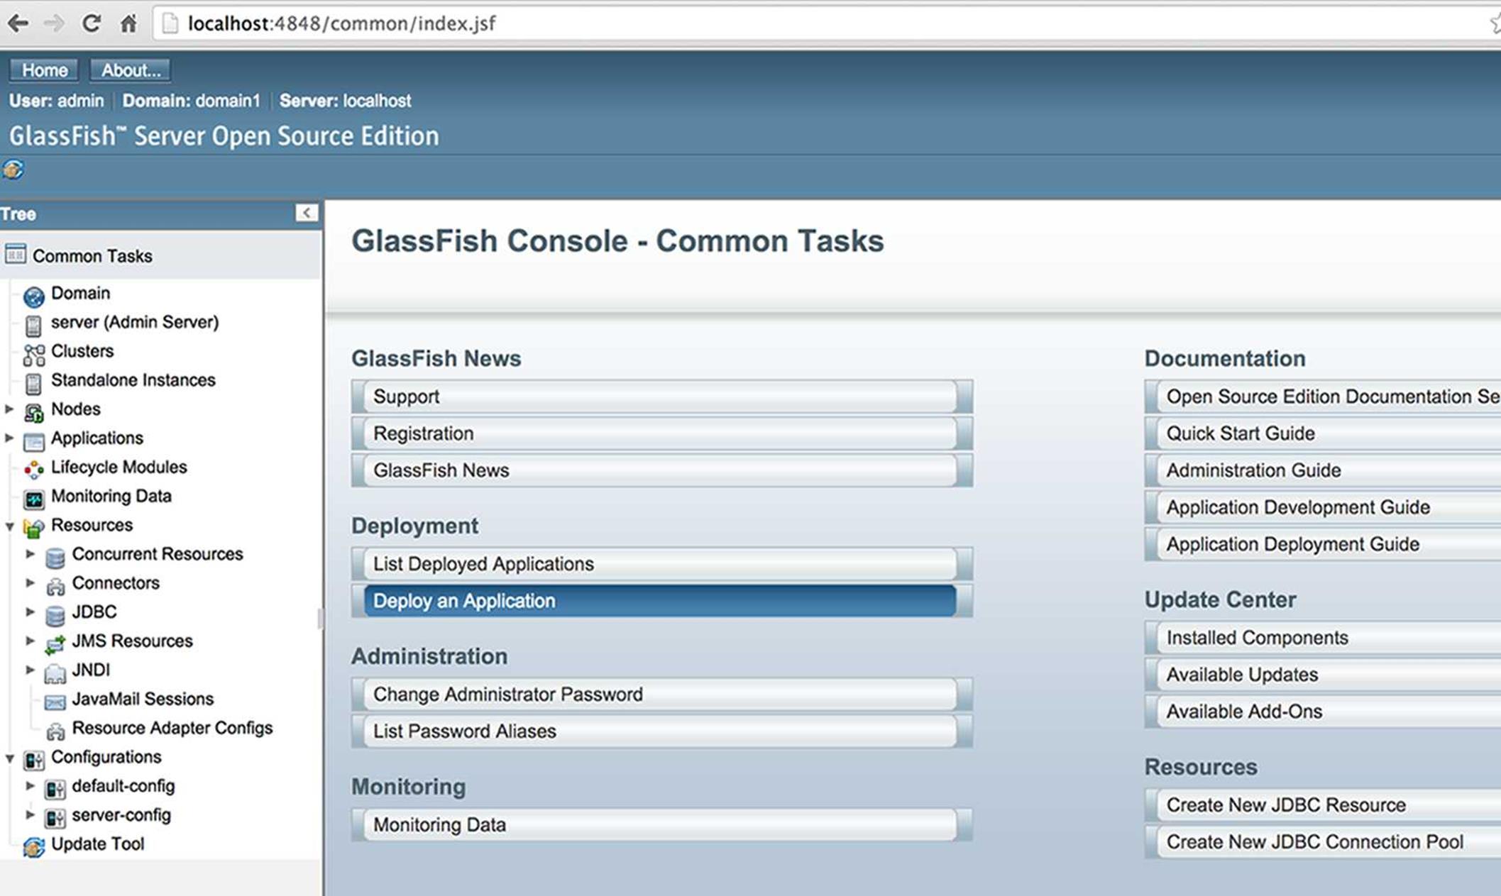Click Deploy an Application
1501x896 pixels.
661,601
